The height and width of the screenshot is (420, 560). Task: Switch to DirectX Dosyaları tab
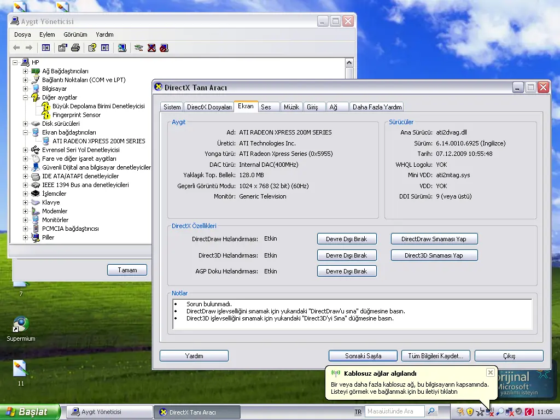[209, 107]
